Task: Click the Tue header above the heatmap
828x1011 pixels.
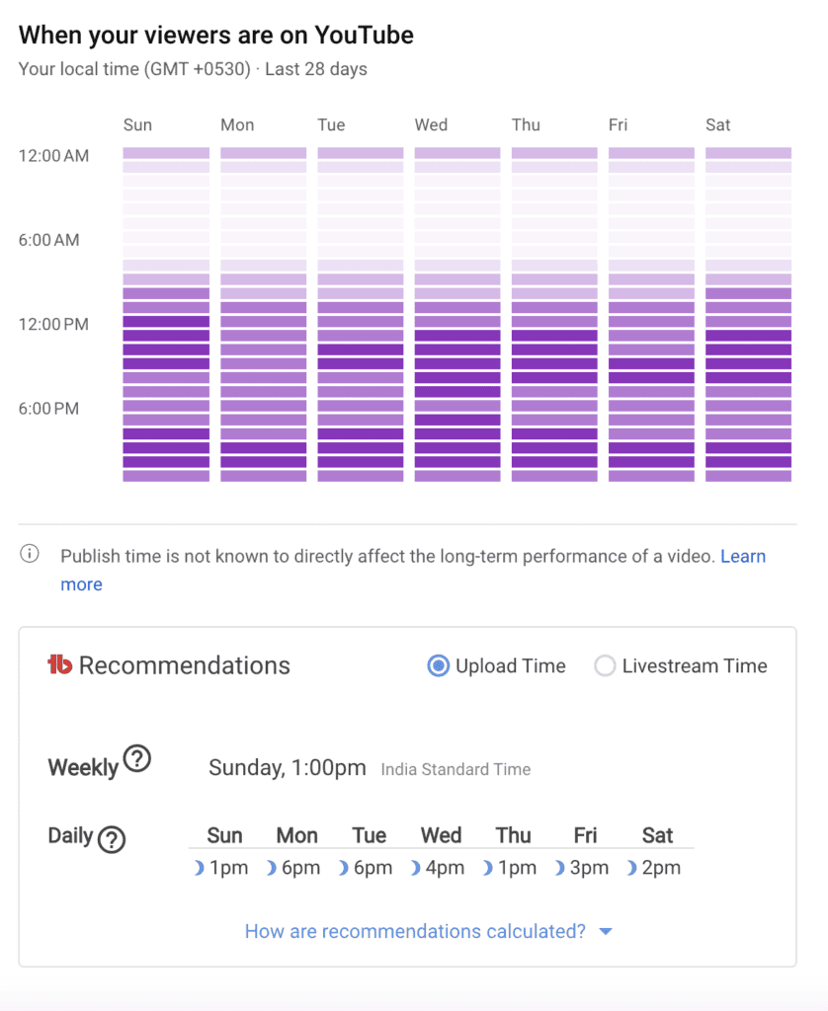Action: click(331, 125)
